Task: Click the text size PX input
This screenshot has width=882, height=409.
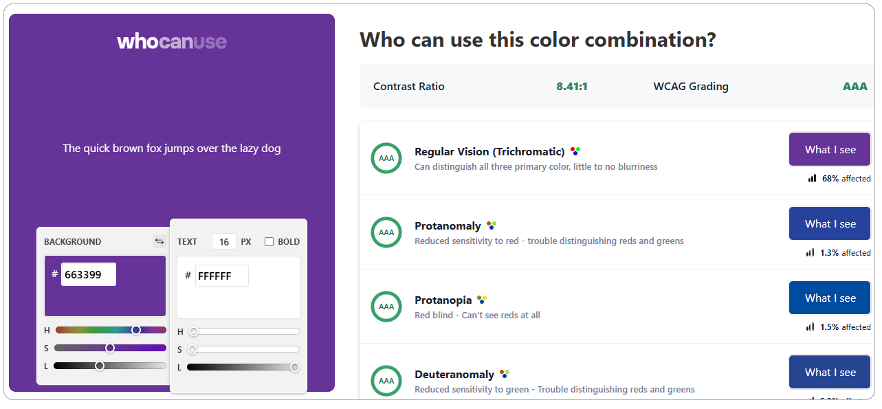Action: click(223, 242)
